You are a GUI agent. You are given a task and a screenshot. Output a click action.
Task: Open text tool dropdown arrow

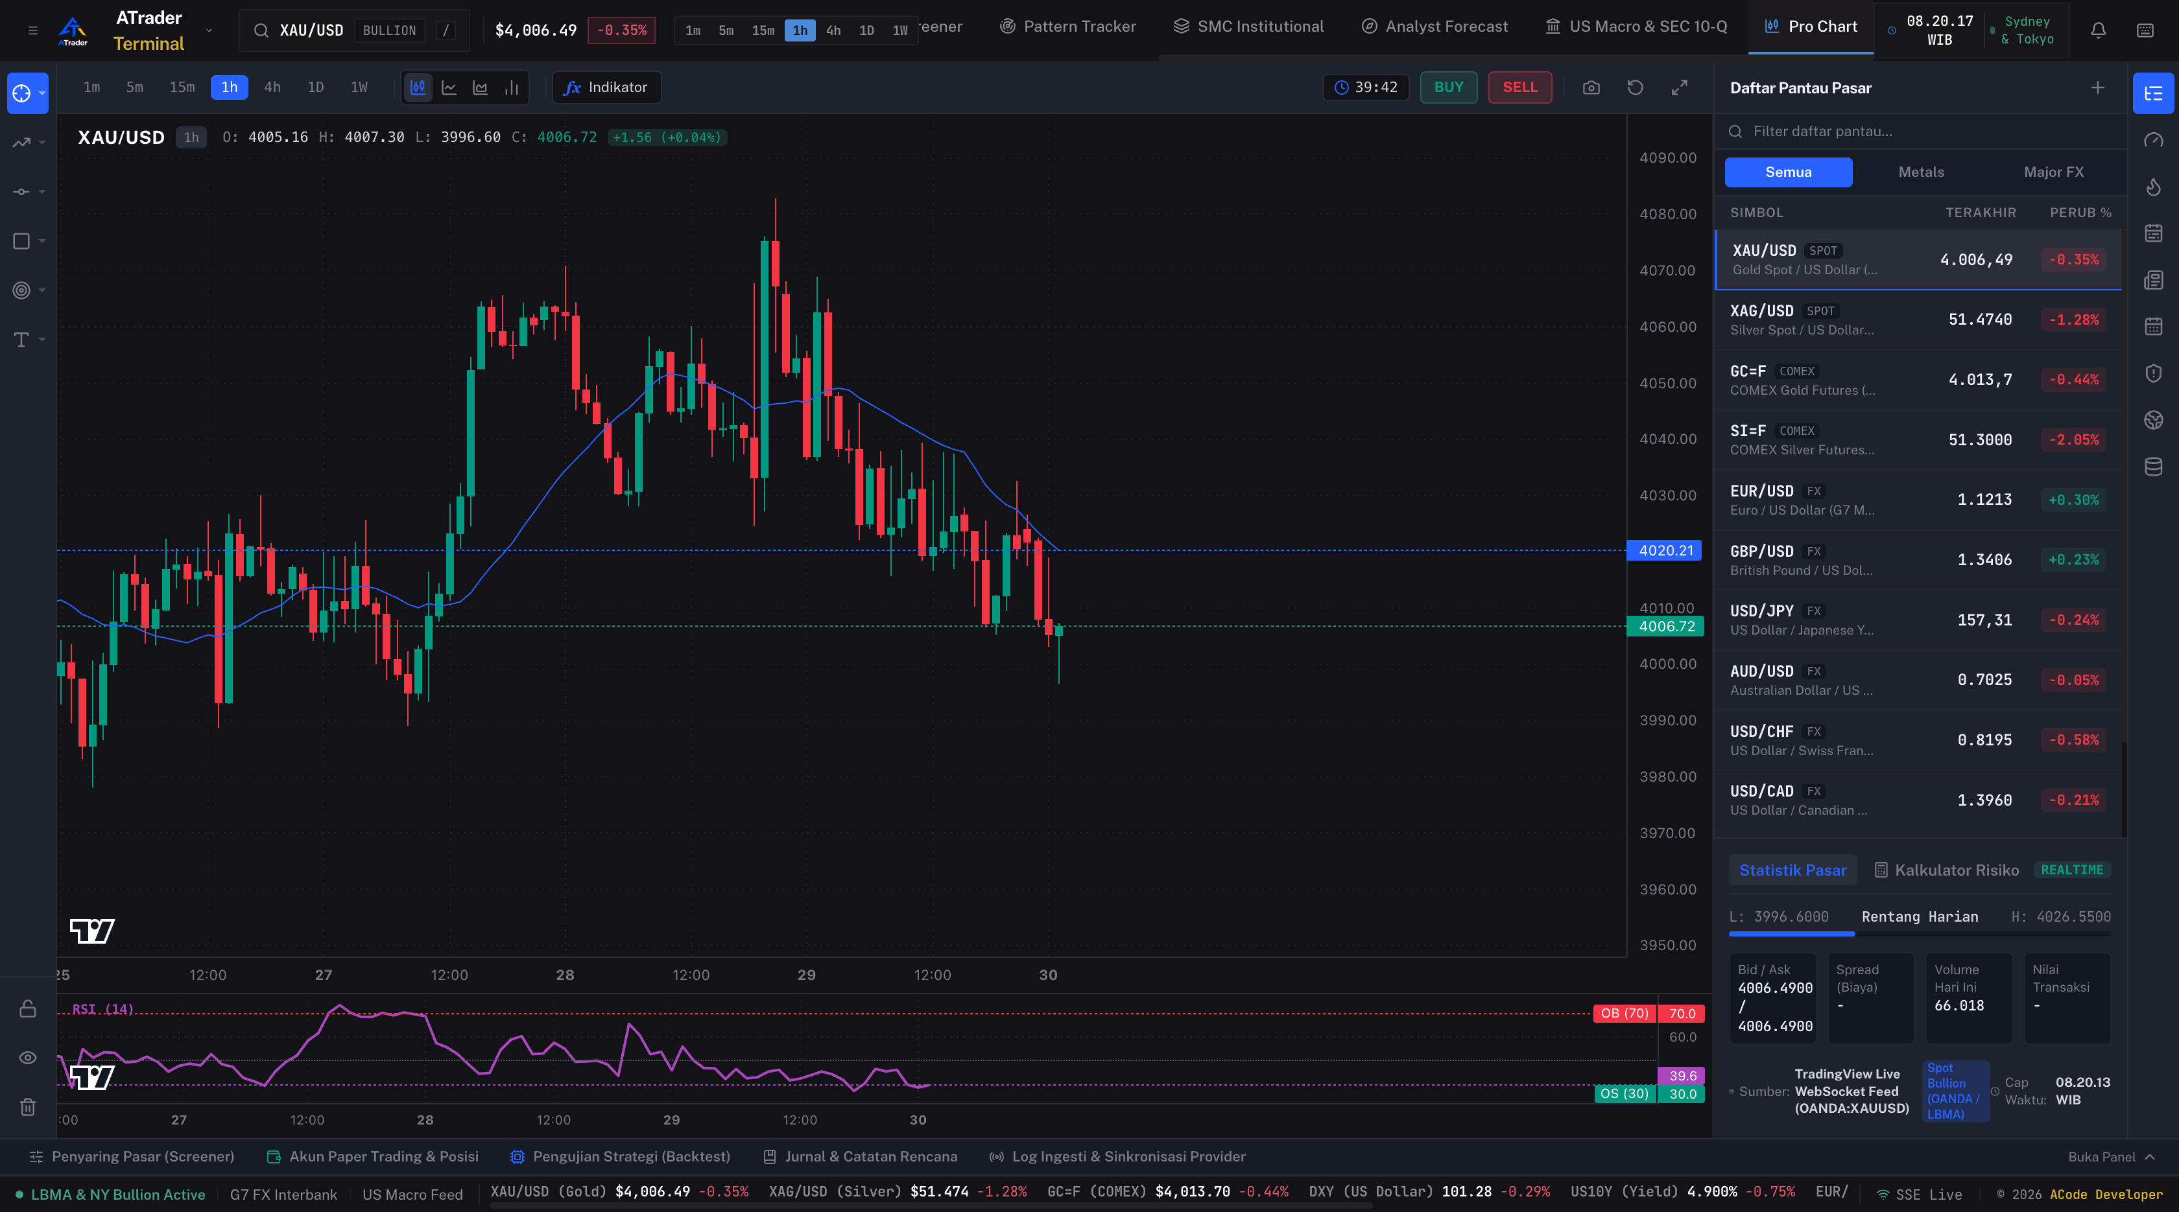[42, 340]
